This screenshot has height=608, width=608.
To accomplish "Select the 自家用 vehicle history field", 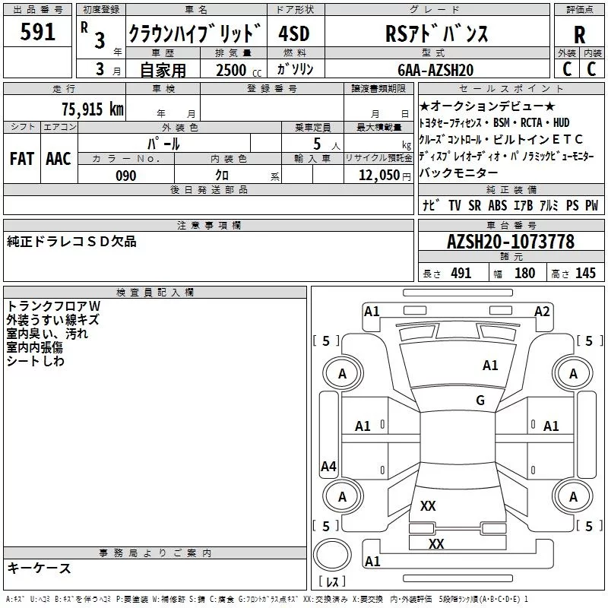I will coord(163,70).
